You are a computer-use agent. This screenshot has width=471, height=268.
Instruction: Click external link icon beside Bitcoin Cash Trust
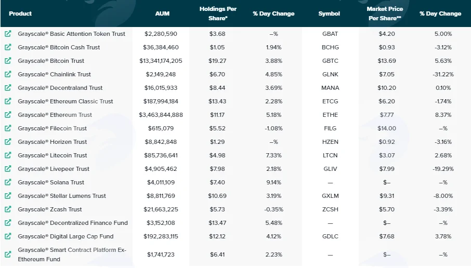pos(8,47)
